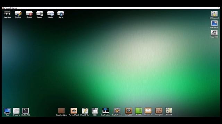Viewport: 222px width, 124px height.
Task: Open the Audio drive icon
Action: (x=51, y=13)
